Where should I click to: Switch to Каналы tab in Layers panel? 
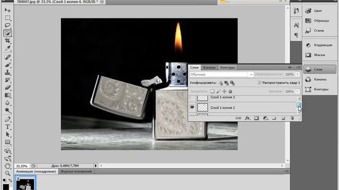tap(209, 68)
